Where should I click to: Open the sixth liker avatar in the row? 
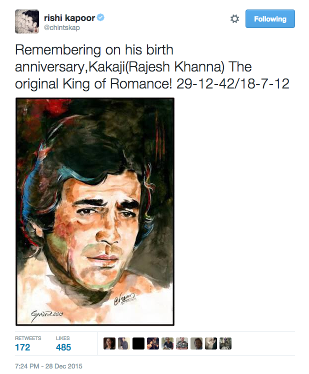coord(182,343)
